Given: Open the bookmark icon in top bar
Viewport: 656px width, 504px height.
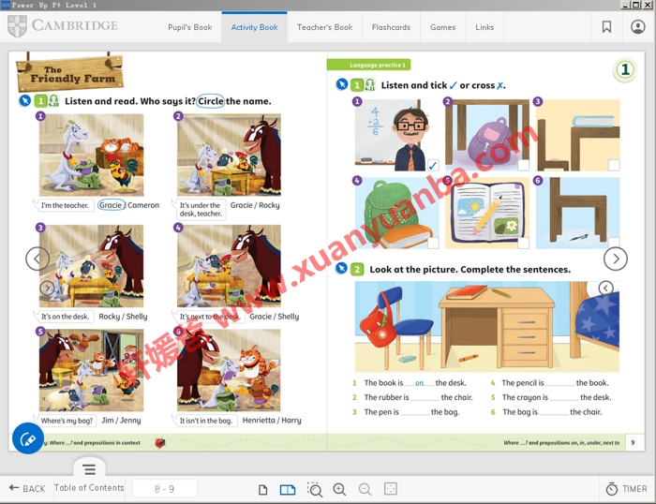Looking at the screenshot, I should pyautogui.click(x=606, y=27).
